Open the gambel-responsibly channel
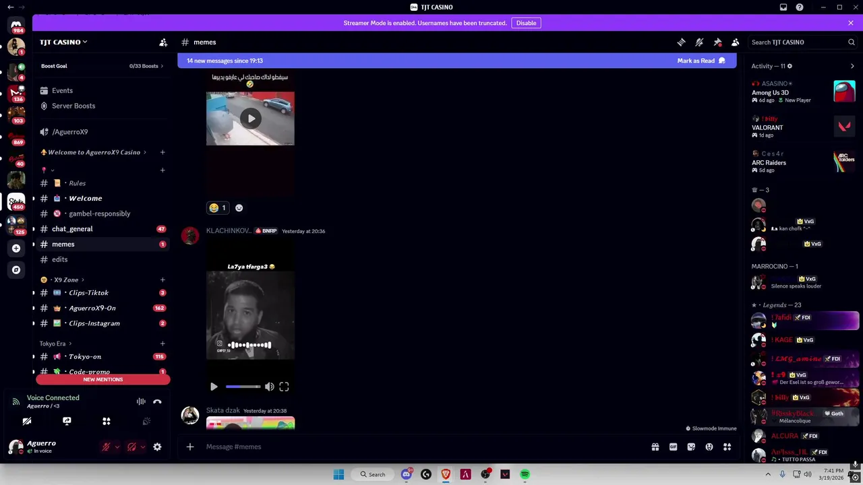 click(101, 214)
